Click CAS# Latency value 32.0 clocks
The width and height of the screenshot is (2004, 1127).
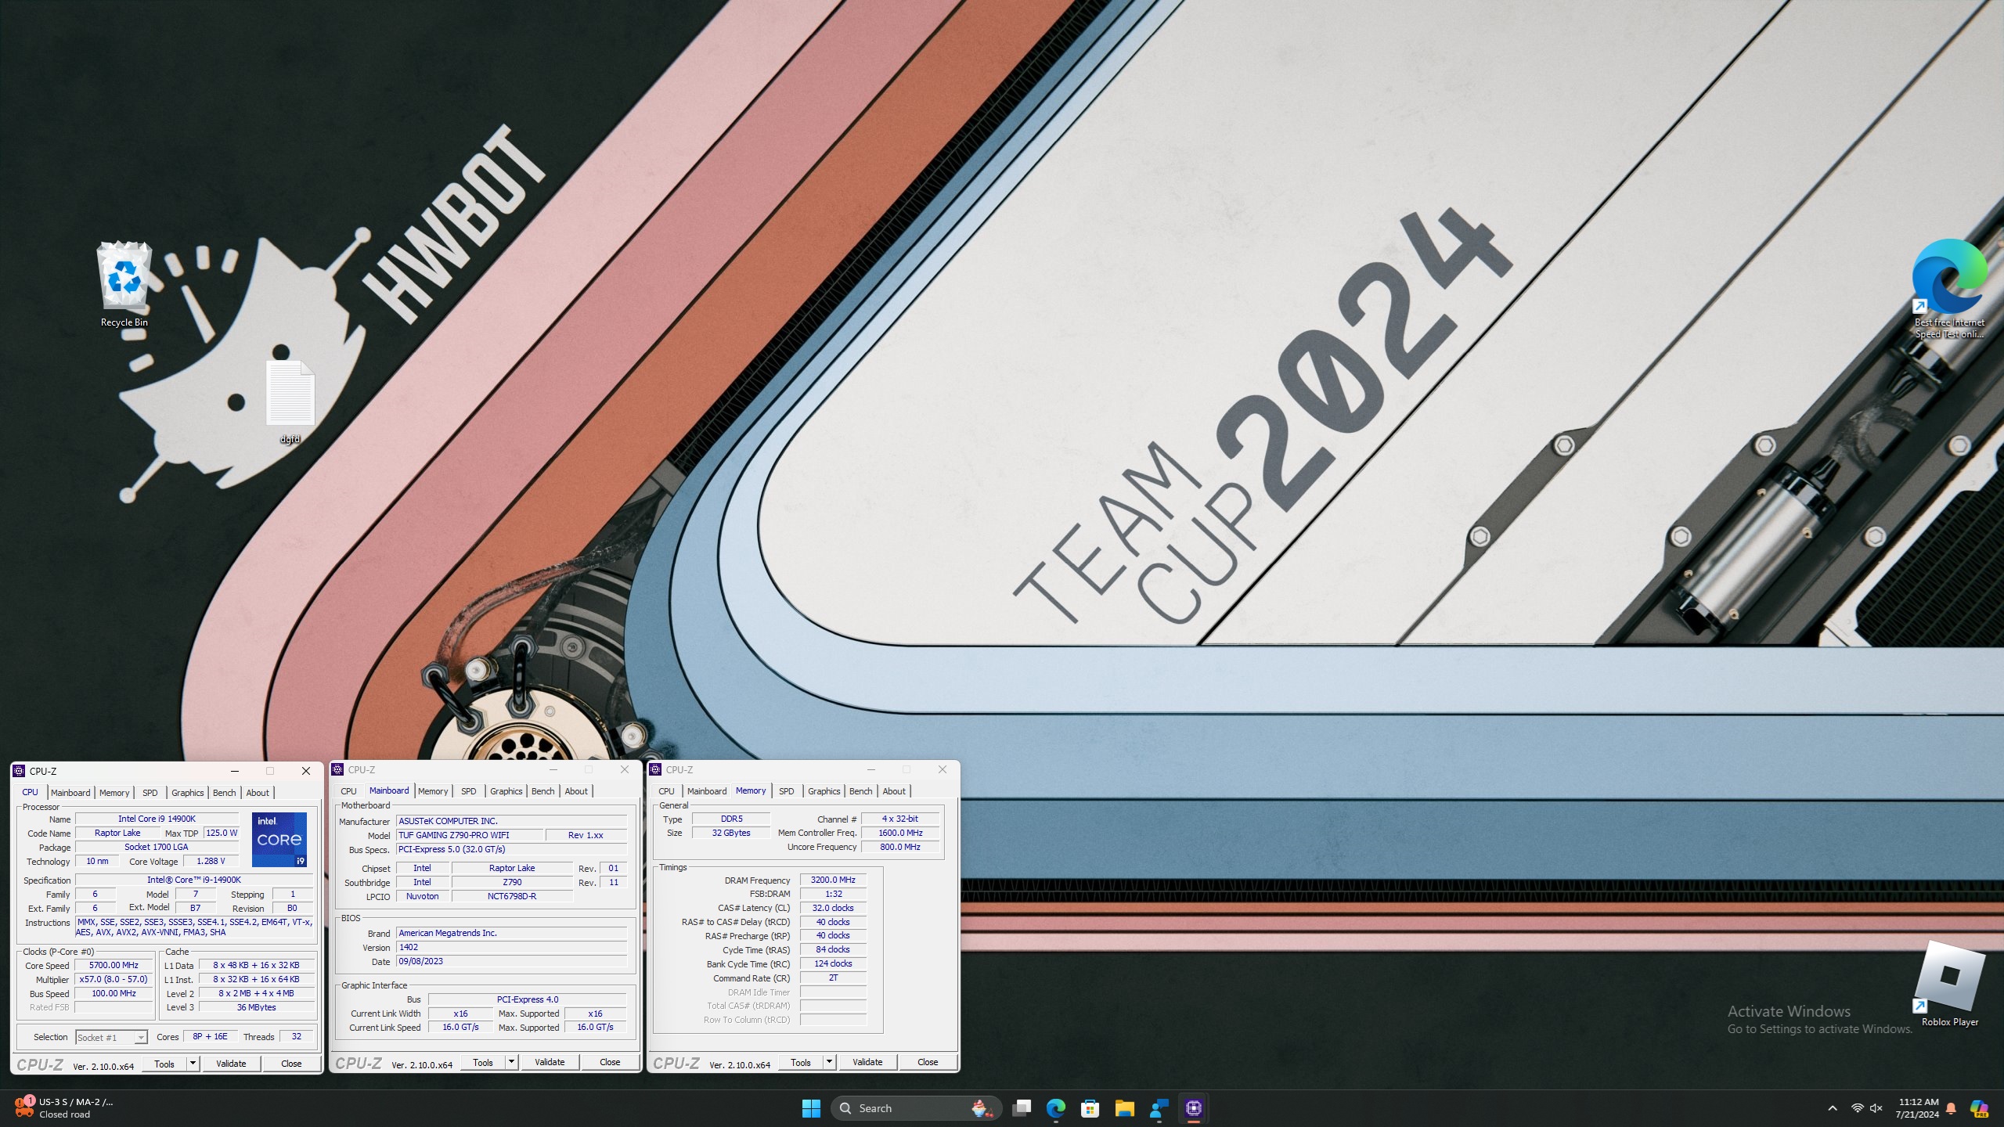point(833,908)
